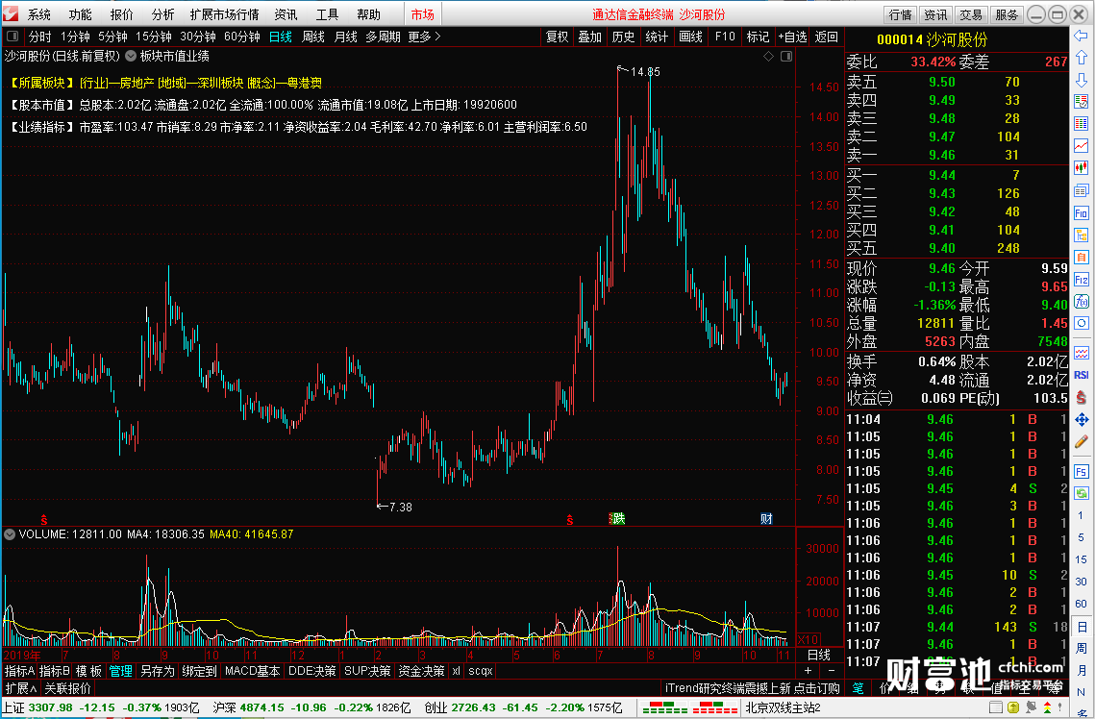
Task: Click the diamond icon above the chart
Action: pyautogui.click(x=768, y=56)
